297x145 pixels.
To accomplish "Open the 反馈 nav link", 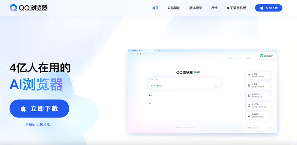I will (x=214, y=8).
